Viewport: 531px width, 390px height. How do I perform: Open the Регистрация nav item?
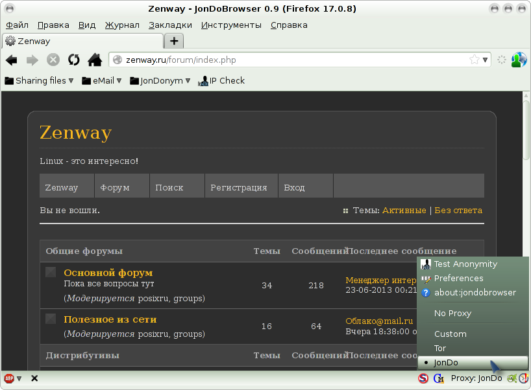point(241,185)
